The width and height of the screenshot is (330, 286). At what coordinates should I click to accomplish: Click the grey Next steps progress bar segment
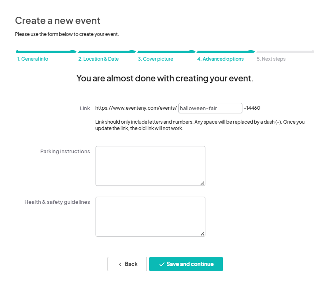click(x=285, y=52)
